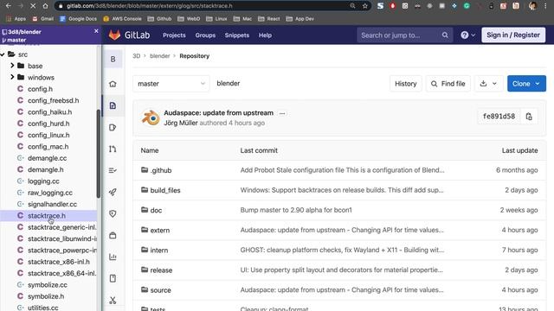Click the browser back arrow
Viewport: 554px width, 311px height.
click(9, 6)
